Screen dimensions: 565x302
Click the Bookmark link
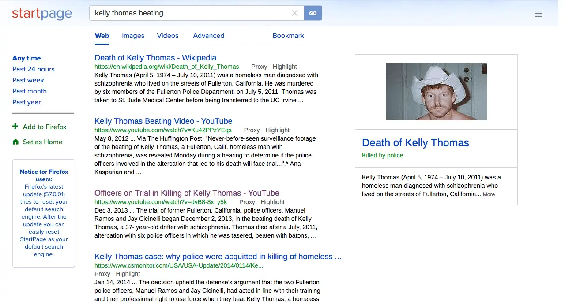288,36
